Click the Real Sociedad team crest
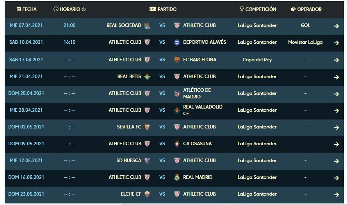This screenshot has width=347, height=205. click(147, 26)
